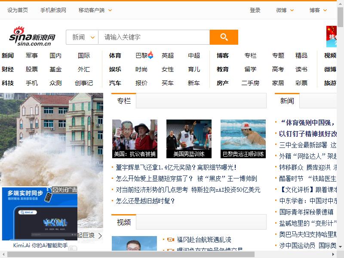Click the vertical scrollbar down arrow
Image resolution: width=344 pixels, height=258 pixels.
coord(340,247)
